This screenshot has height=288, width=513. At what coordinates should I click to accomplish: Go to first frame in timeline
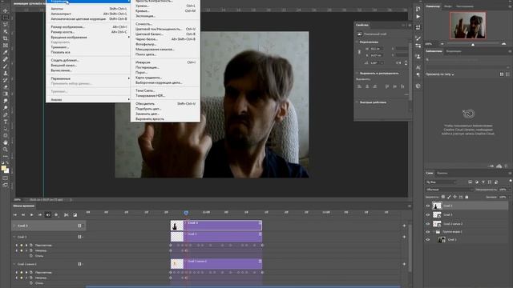tap(15, 215)
